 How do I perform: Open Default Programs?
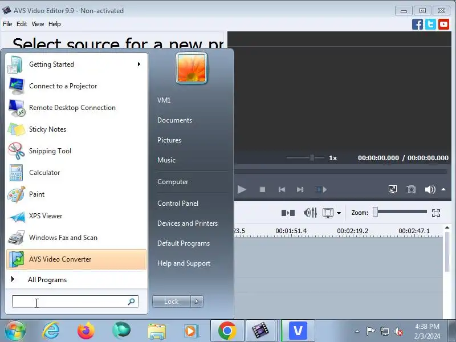pos(184,243)
